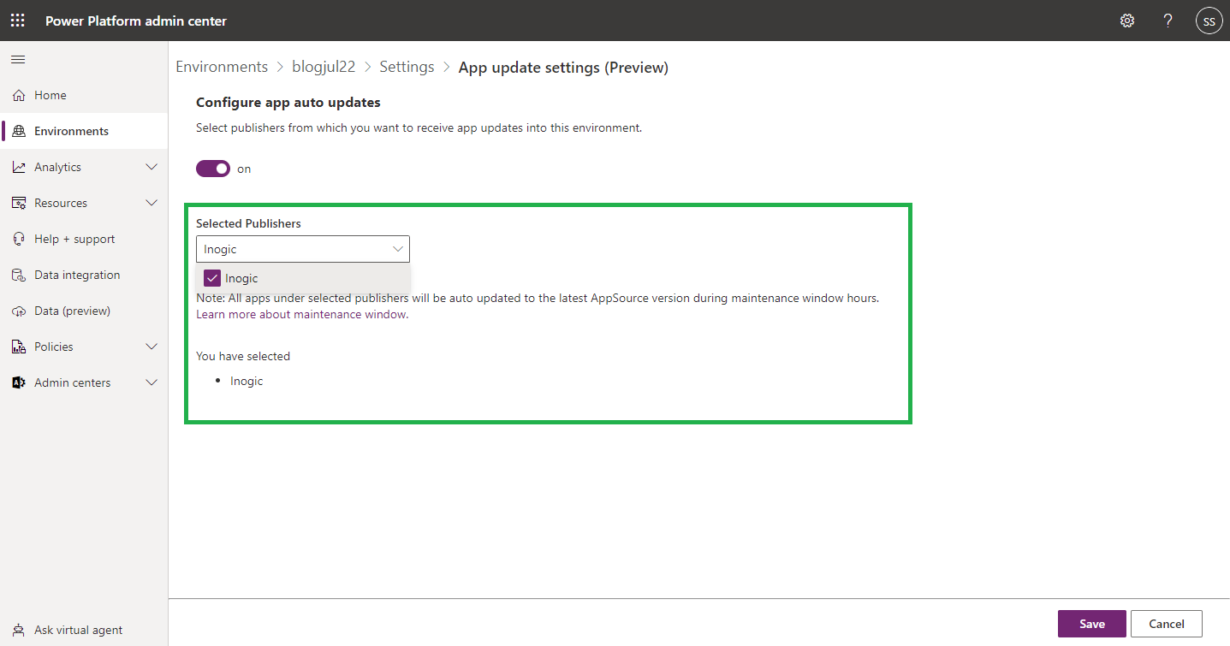
Task: Click the Inogic item under You have selected
Action: coord(247,381)
